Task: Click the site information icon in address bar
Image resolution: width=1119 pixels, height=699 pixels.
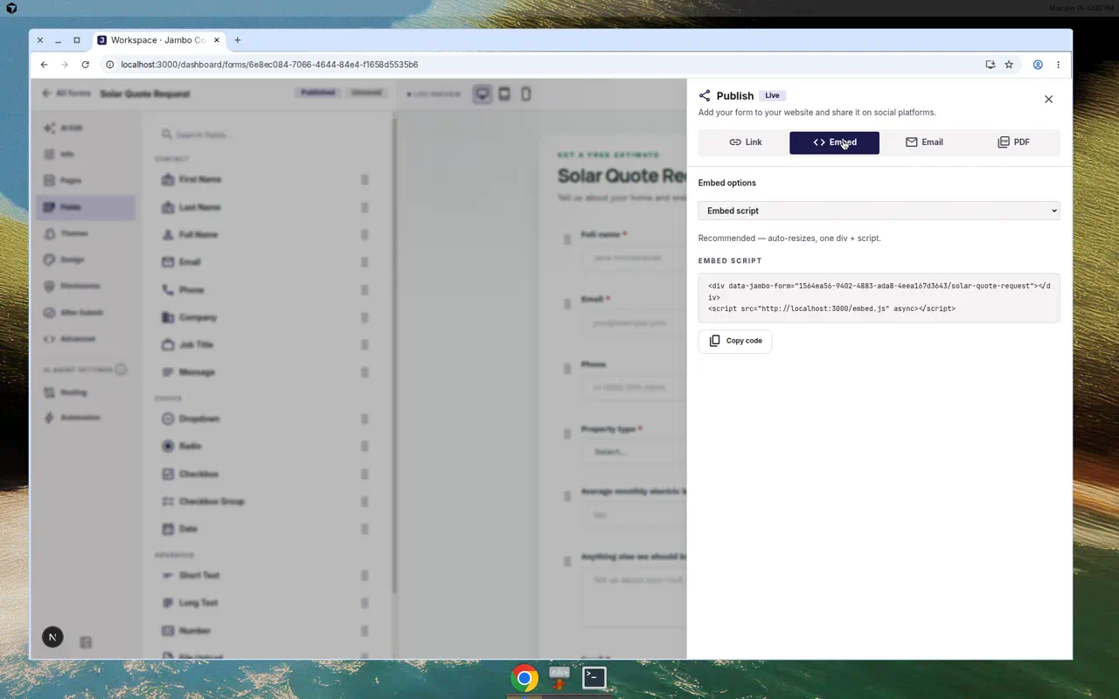Action: pos(110,65)
